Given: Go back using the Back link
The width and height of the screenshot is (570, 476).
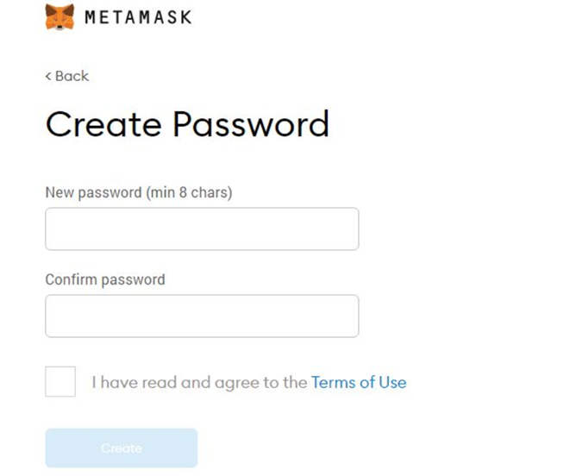Looking at the screenshot, I should pos(67,76).
